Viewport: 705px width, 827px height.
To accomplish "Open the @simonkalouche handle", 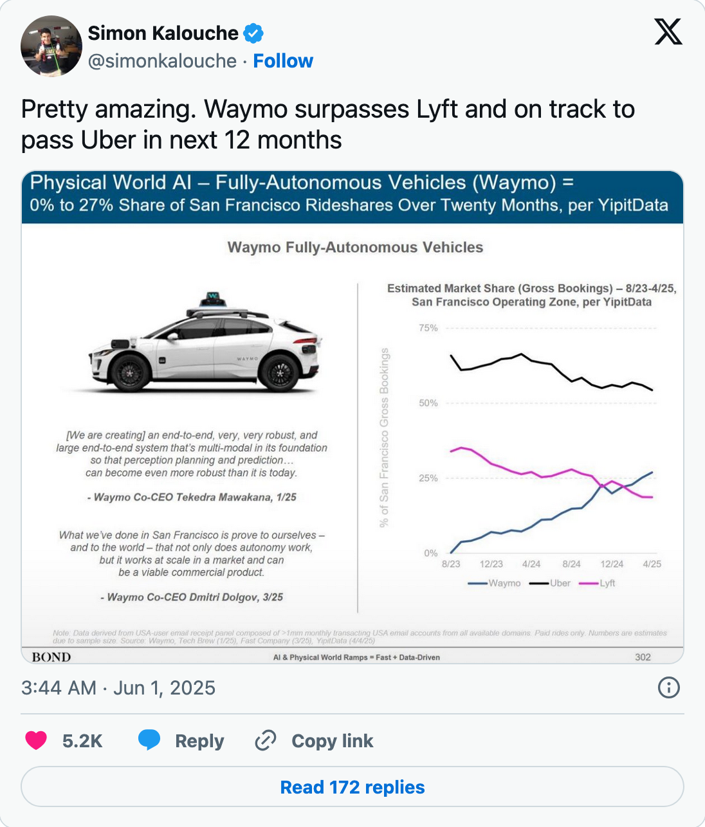I will [162, 61].
